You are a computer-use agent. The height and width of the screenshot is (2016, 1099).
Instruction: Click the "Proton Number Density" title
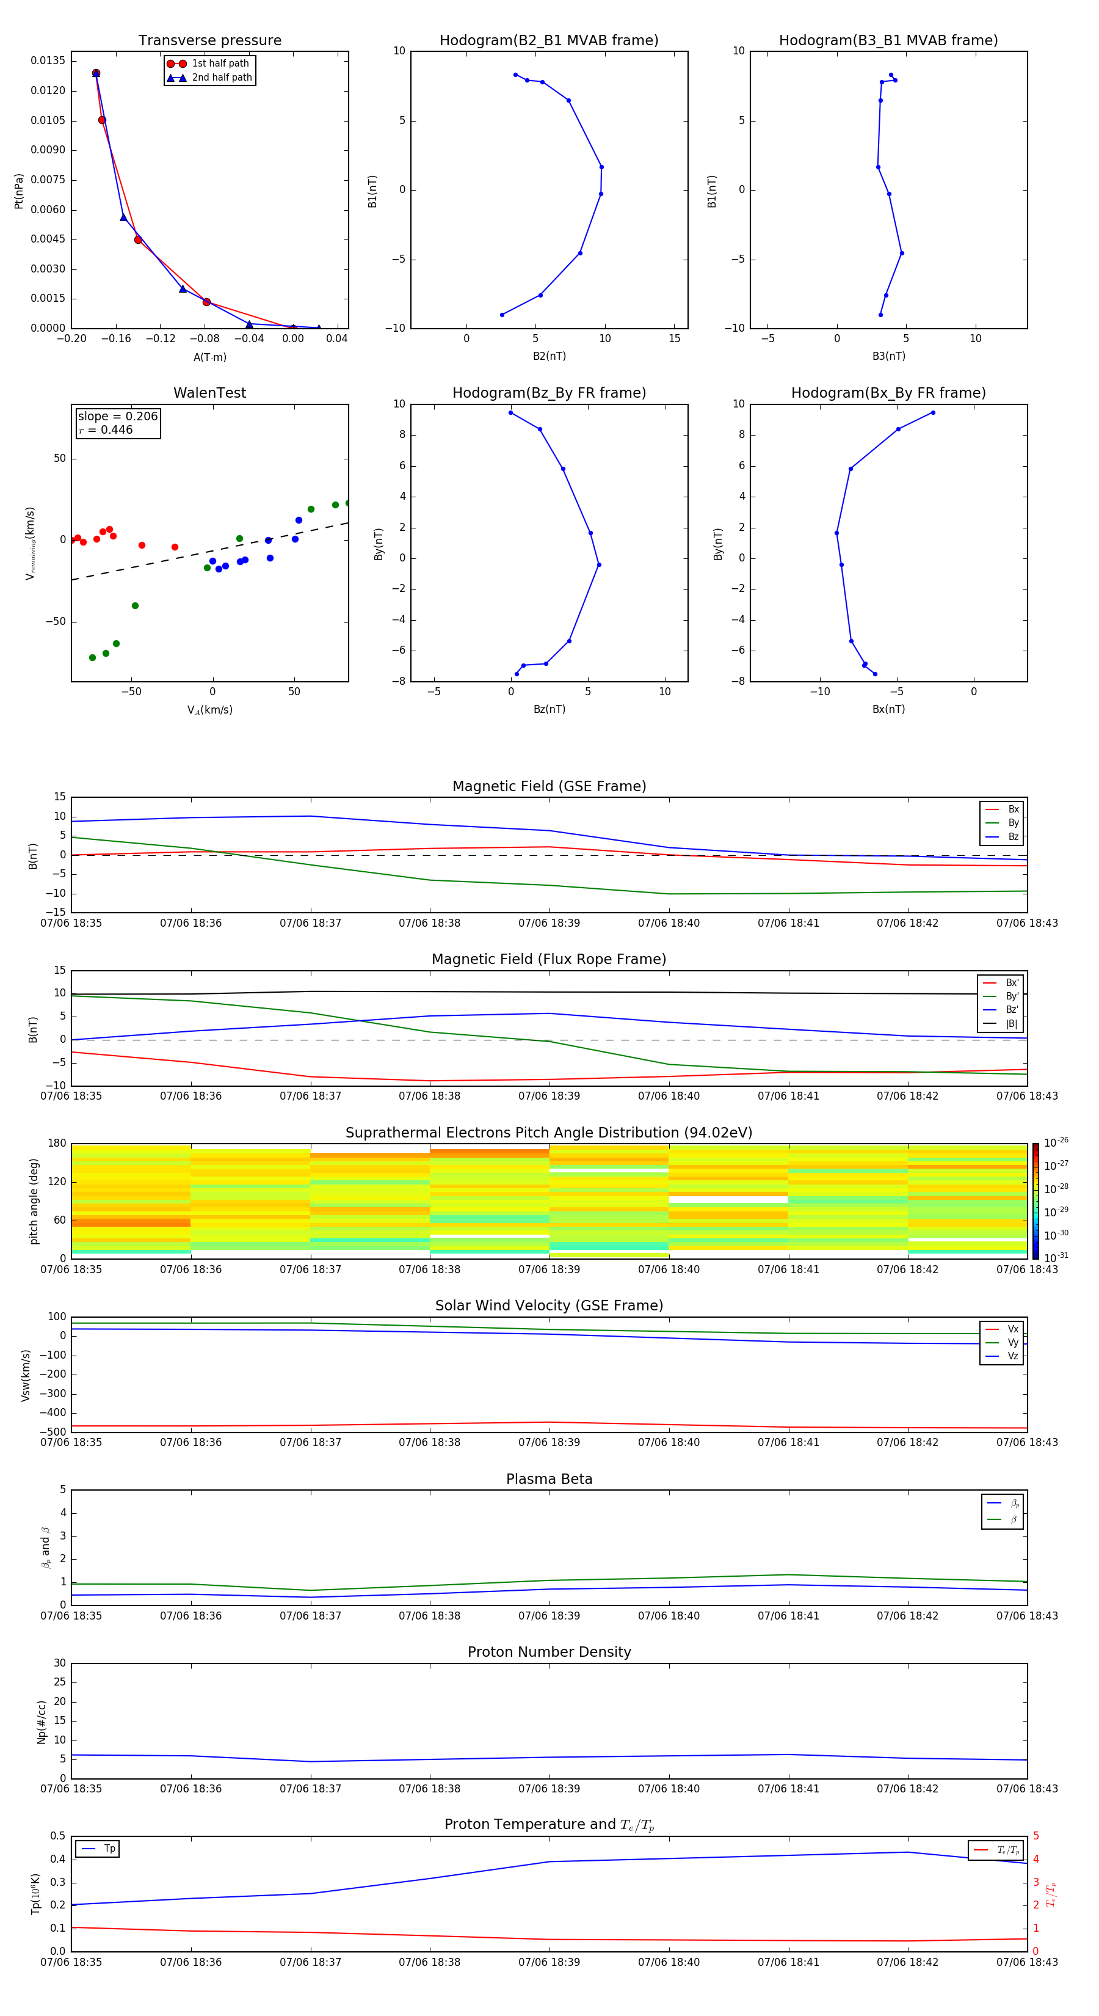pos(549,1652)
